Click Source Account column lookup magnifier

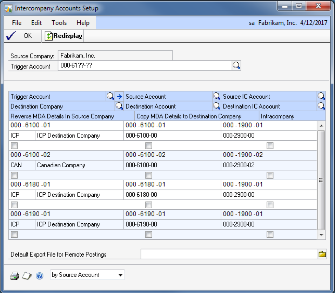pos(217,96)
